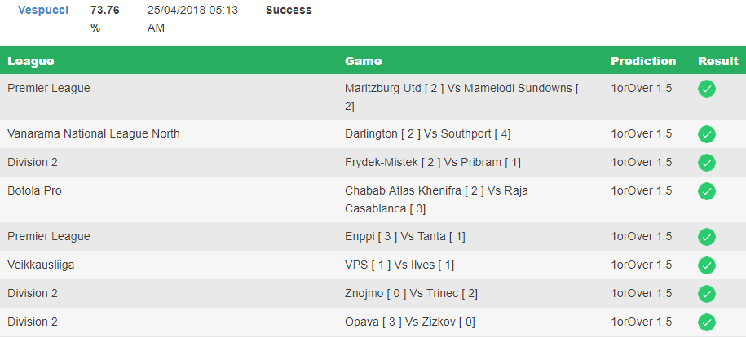This screenshot has width=746, height=337.
Task: Click the result checkmark for Frydek-Mistek vs Pribram
Action: click(707, 163)
